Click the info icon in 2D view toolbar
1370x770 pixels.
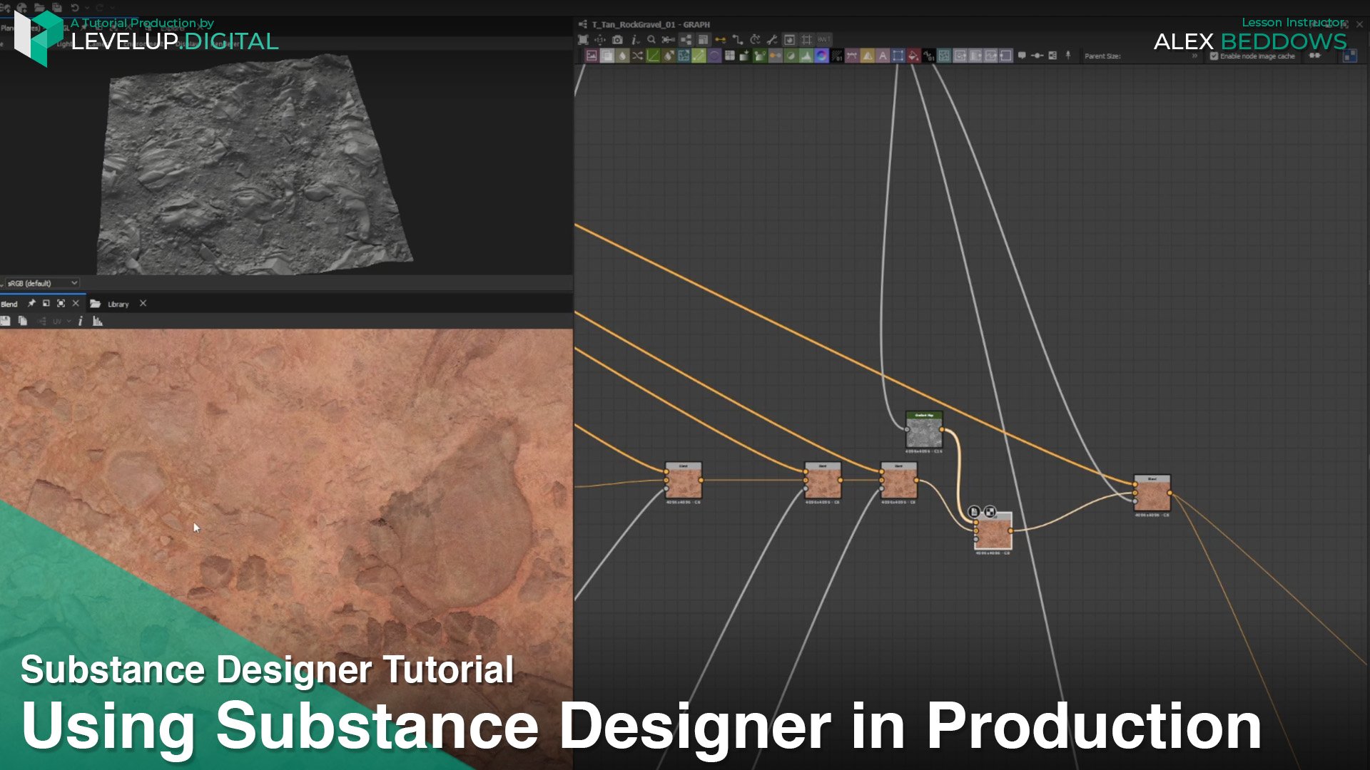pos(80,322)
